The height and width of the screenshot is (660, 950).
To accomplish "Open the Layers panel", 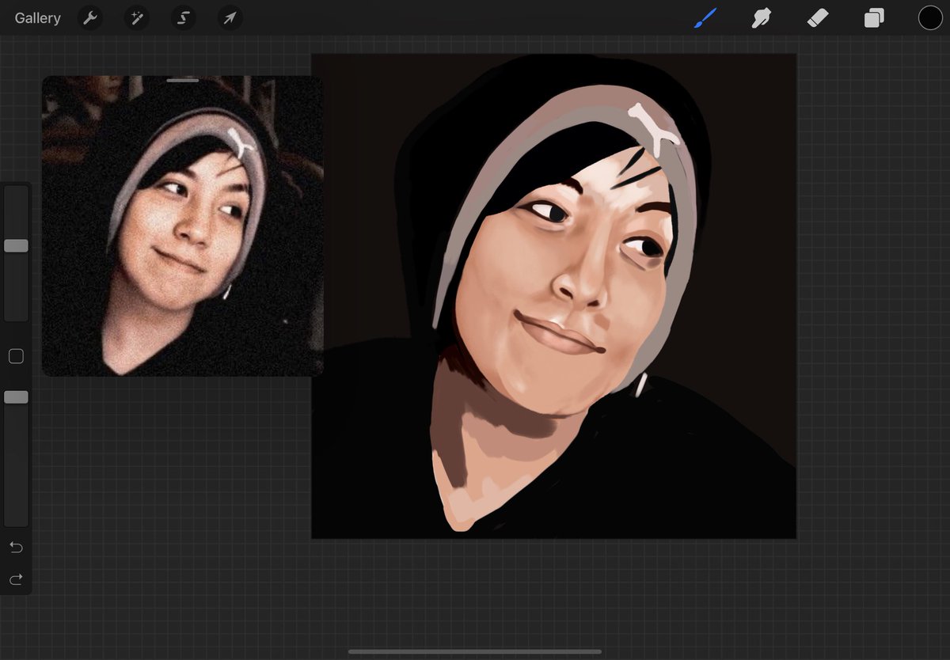I will pos(874,17).
